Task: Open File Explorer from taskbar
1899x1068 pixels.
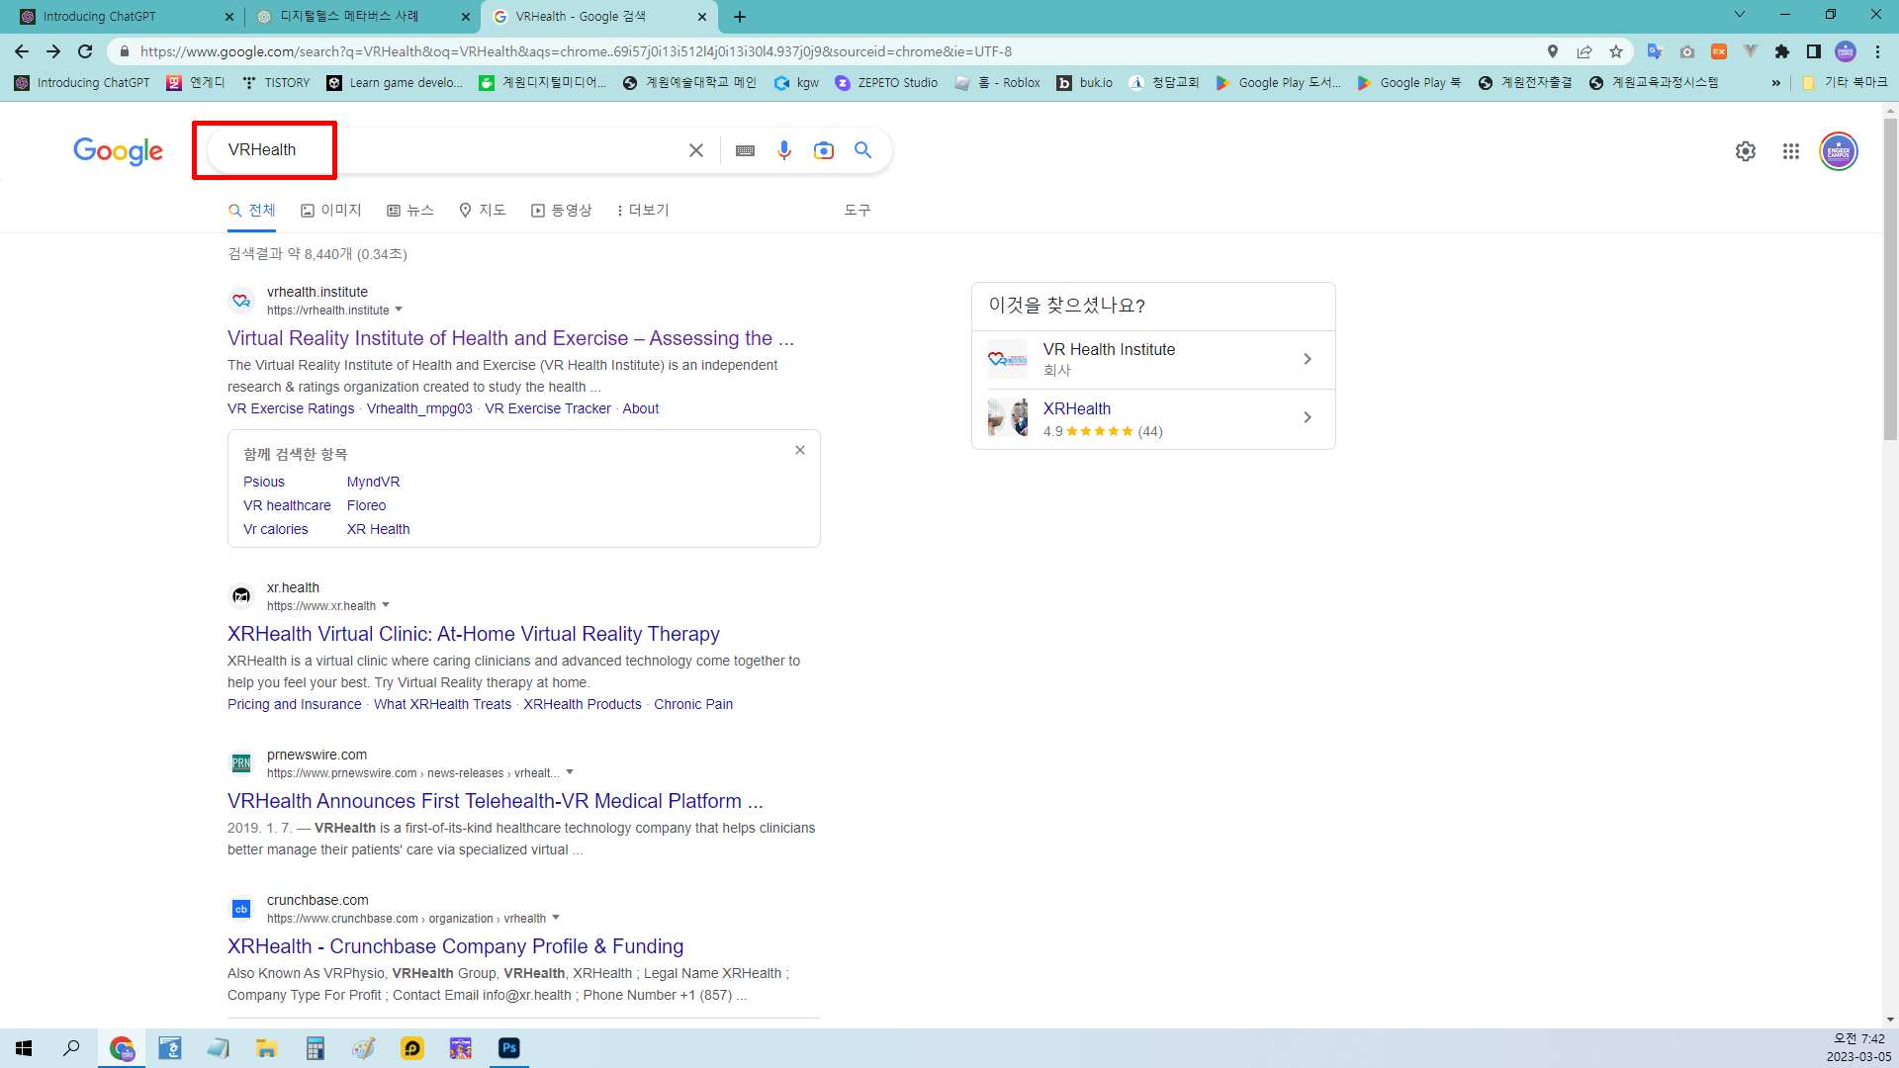Action: 267,1048
